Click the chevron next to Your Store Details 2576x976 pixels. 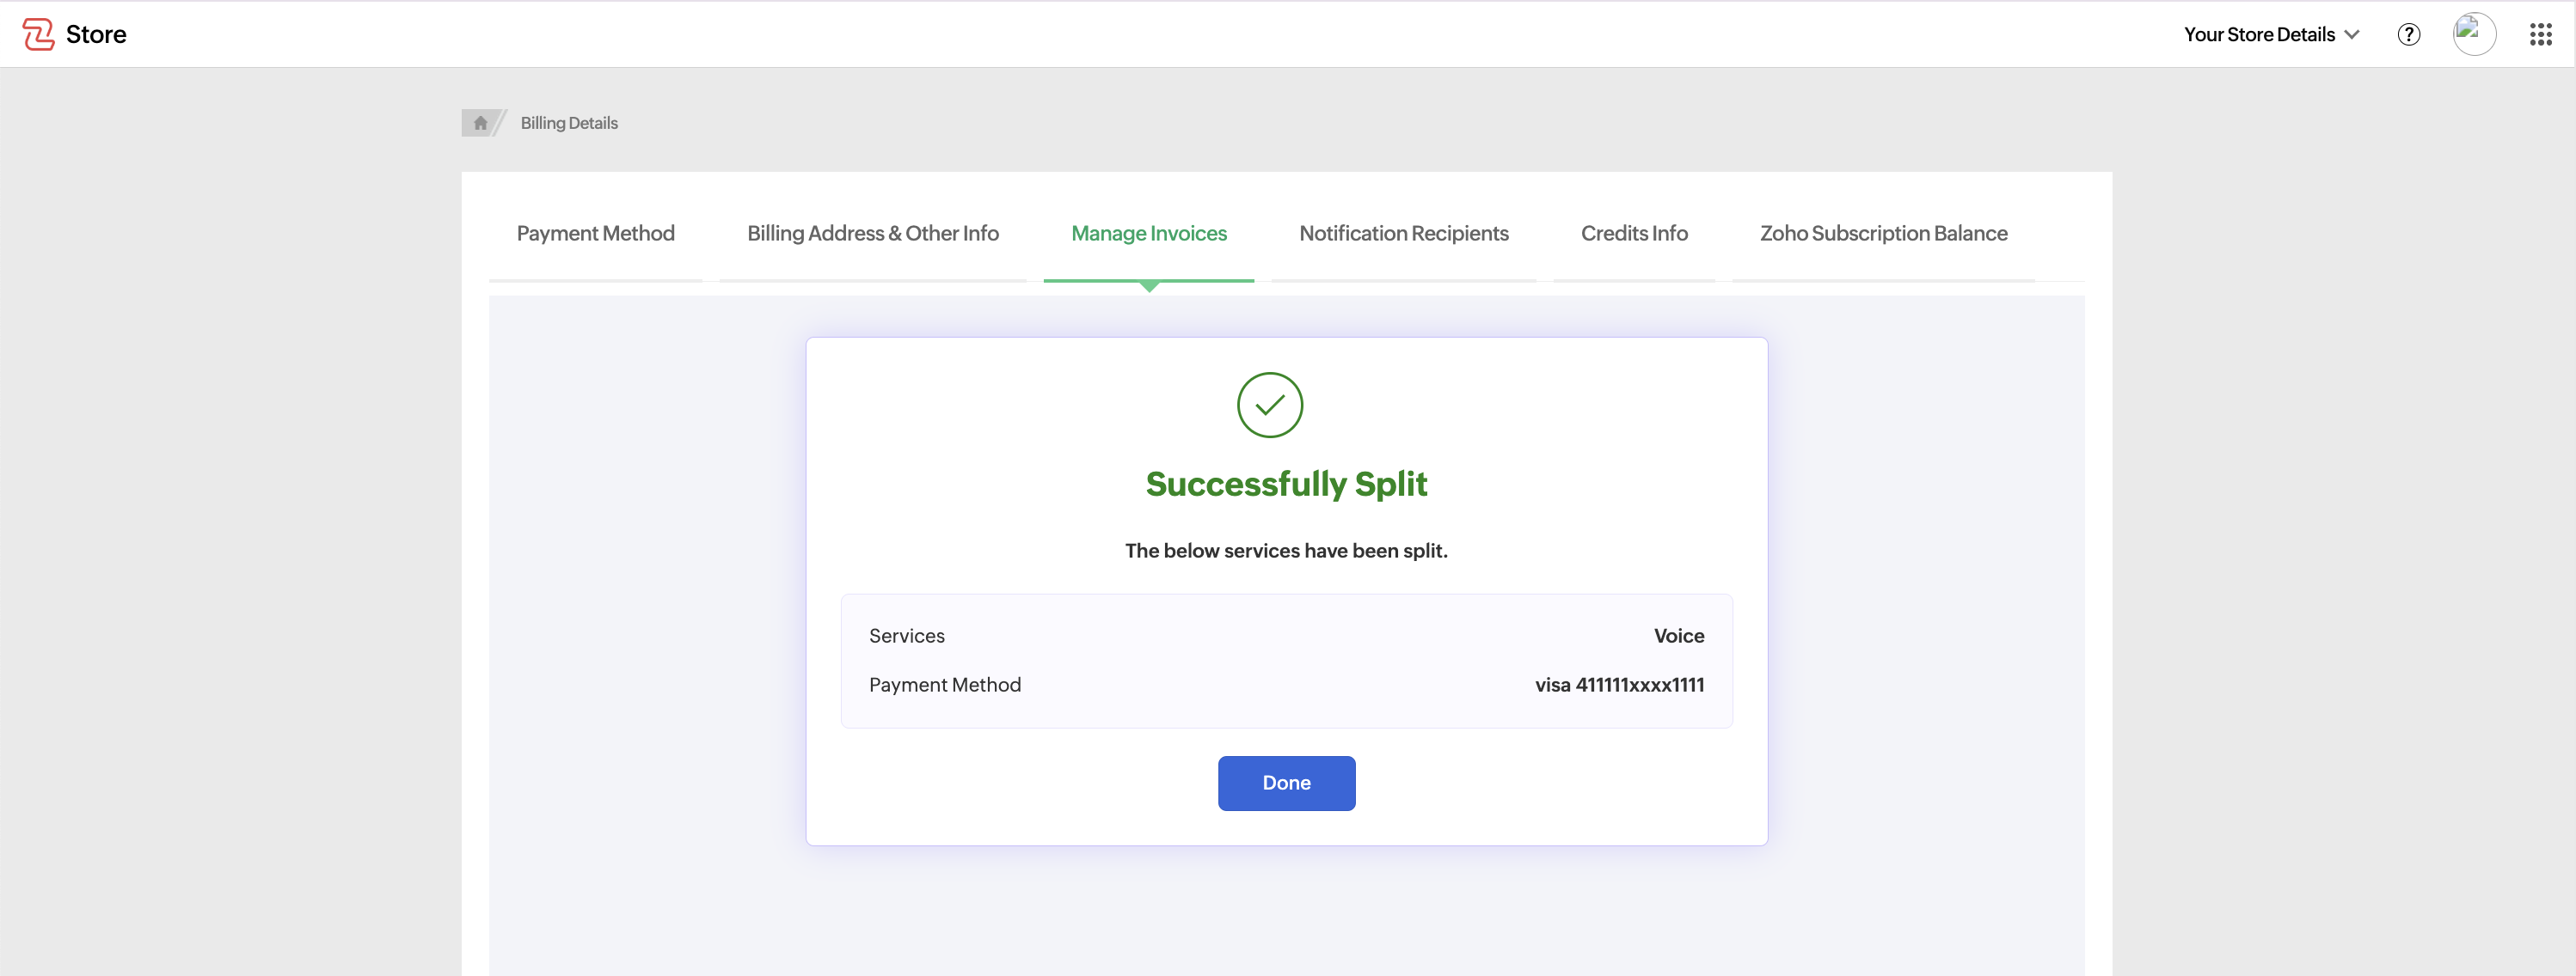pos(2352,34)
